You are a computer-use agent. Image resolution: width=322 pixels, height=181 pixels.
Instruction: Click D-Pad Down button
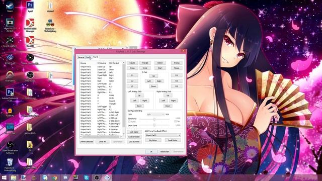pos(153,86)
